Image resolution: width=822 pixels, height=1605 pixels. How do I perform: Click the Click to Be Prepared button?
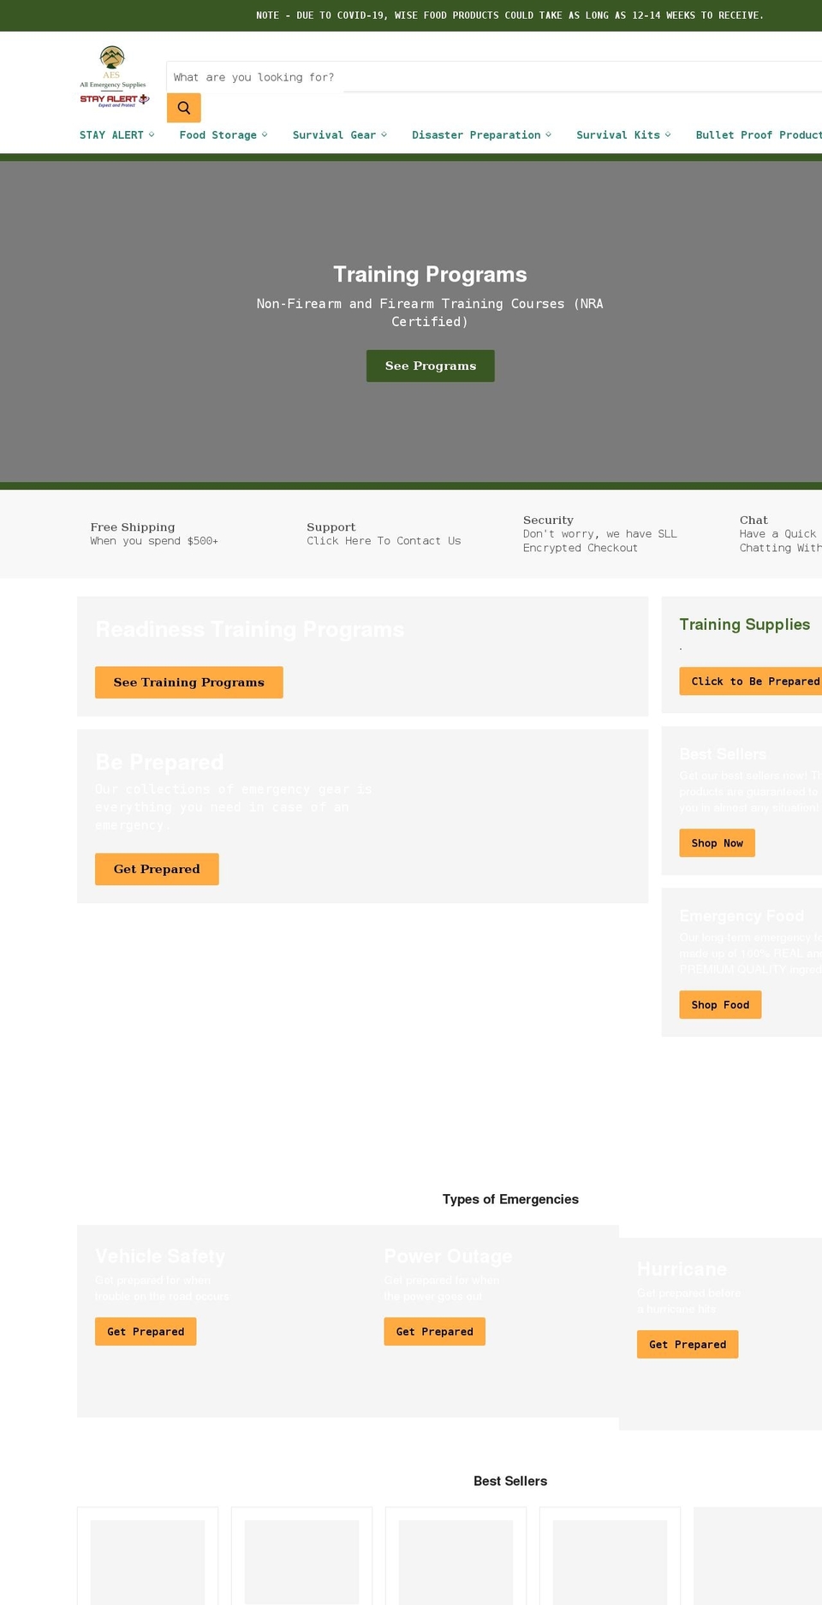[751, 681]
